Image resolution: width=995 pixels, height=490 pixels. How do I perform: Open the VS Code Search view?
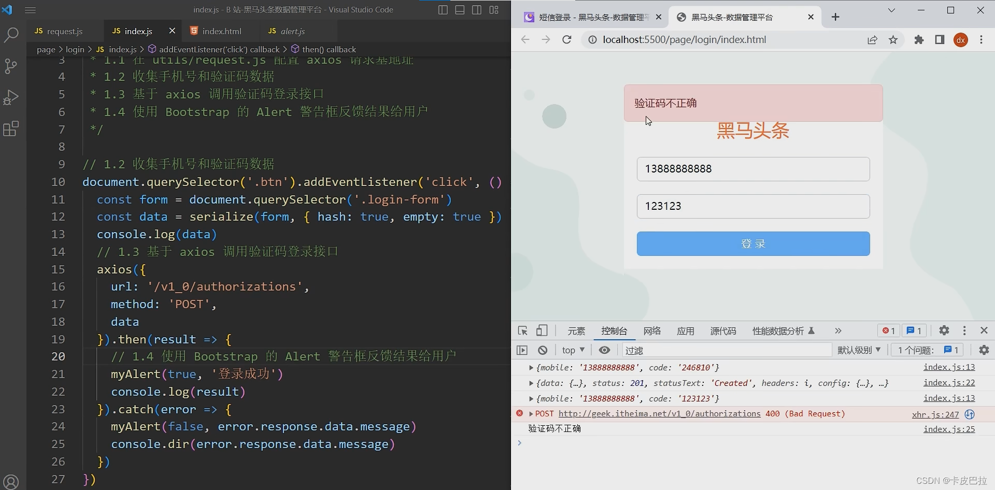pyautogui.click(x=11, y=35)
